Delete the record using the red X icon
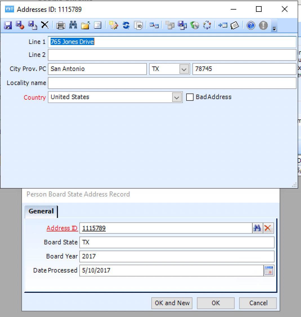301x317 pixels. [45, 25]
